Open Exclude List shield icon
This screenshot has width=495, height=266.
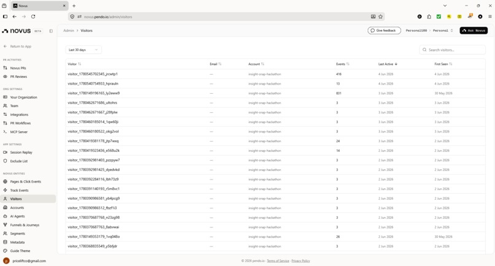tap(5, 161)
